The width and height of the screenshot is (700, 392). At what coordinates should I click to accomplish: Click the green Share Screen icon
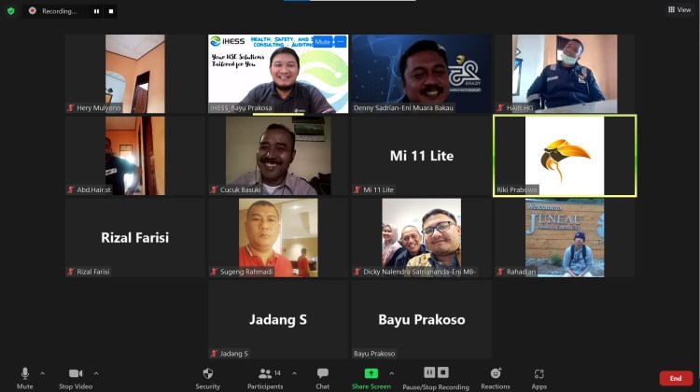(371, 373)
